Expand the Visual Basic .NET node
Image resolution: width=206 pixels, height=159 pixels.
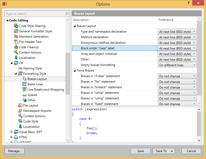click(x=12, y=132)
